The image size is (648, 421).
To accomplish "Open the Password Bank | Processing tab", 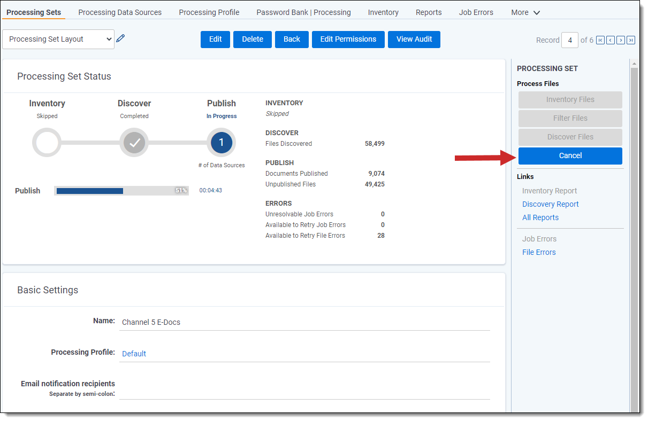I will coord(303,12).
